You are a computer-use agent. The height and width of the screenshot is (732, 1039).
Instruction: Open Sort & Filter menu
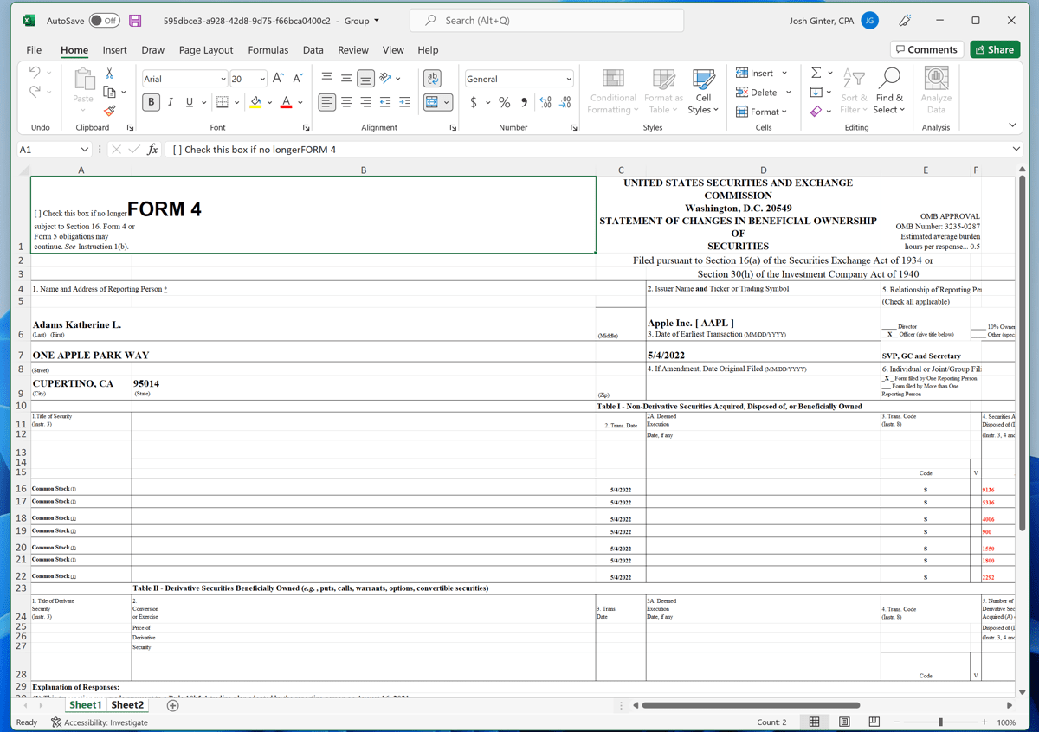click(x=854, y=91)
